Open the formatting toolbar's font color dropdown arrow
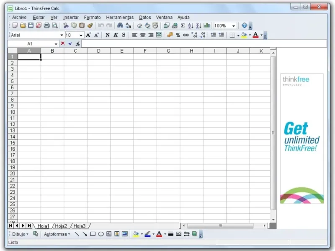Viewport: 335px width, 251px height. pyautogui.click(x=261, y=35)
